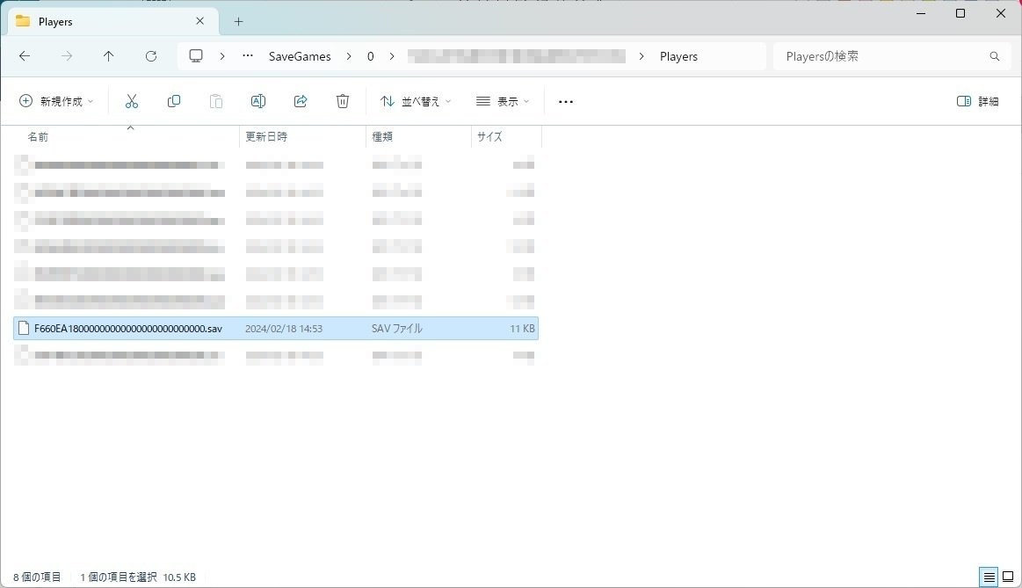
Task: Expand the hidden breadcrumb path ellipsis
Action: point(248,56)
